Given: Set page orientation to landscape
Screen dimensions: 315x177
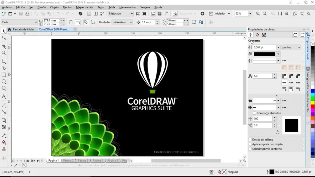Looking at the screenshot, I should pos(77,22).
